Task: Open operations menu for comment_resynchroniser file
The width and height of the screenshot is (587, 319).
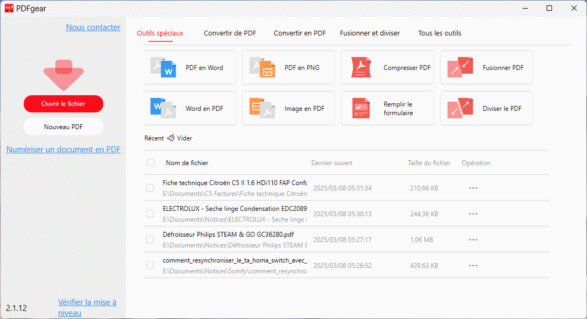Action: (473, 265)
